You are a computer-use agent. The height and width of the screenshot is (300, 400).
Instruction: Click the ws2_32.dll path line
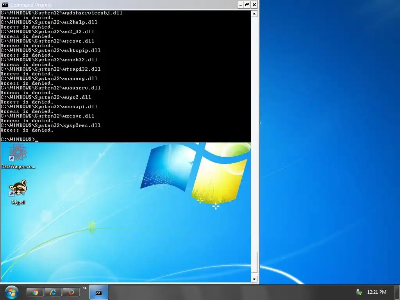[47, 32]
